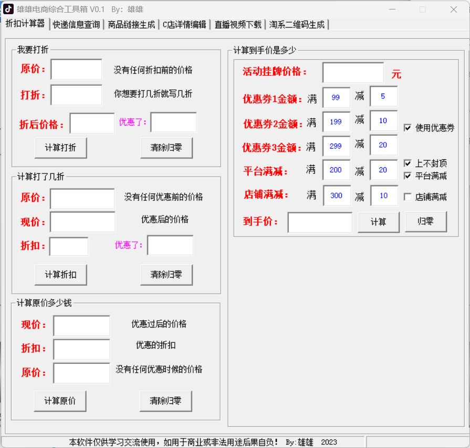Click the 优惠券1 满 field showing 99
470x448 pixels.
336,97
